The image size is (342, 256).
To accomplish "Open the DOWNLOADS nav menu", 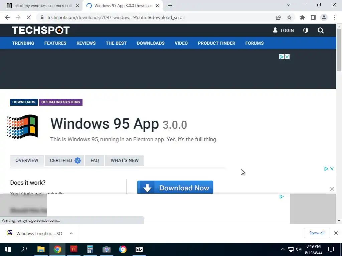I will 151,43.
